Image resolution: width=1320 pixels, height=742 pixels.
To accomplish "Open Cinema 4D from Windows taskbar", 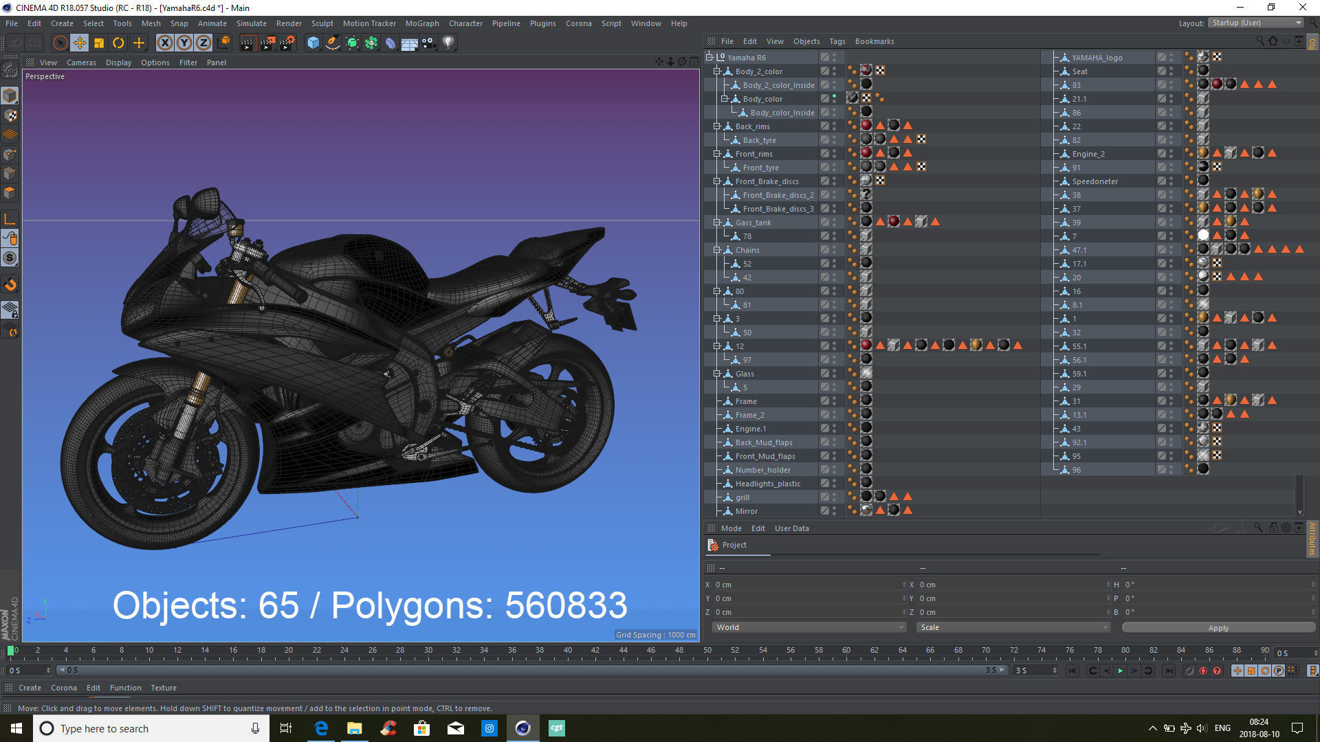I will [523, 728].
